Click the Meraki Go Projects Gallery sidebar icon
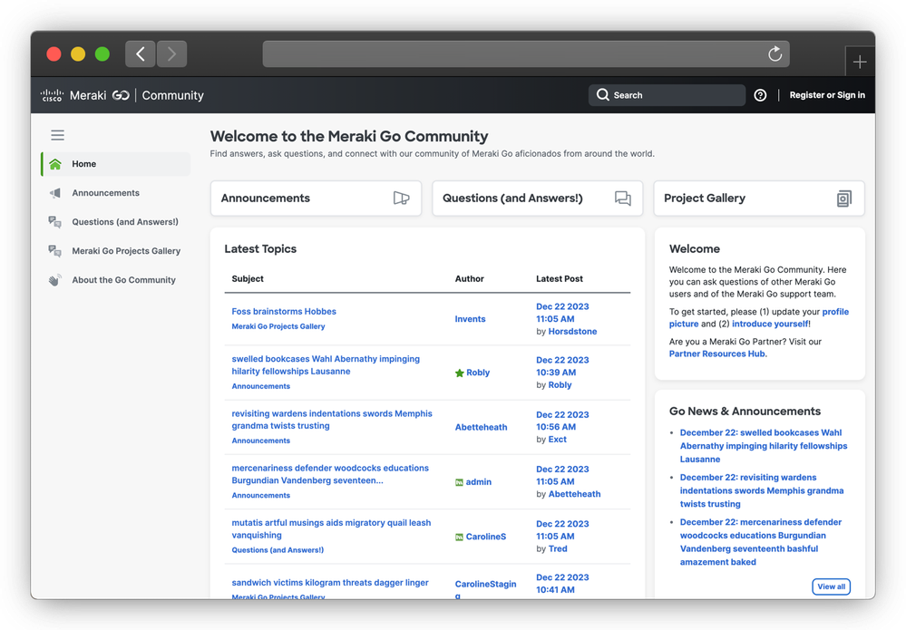Viewport: 906px width, 630px height. (55, 250)
